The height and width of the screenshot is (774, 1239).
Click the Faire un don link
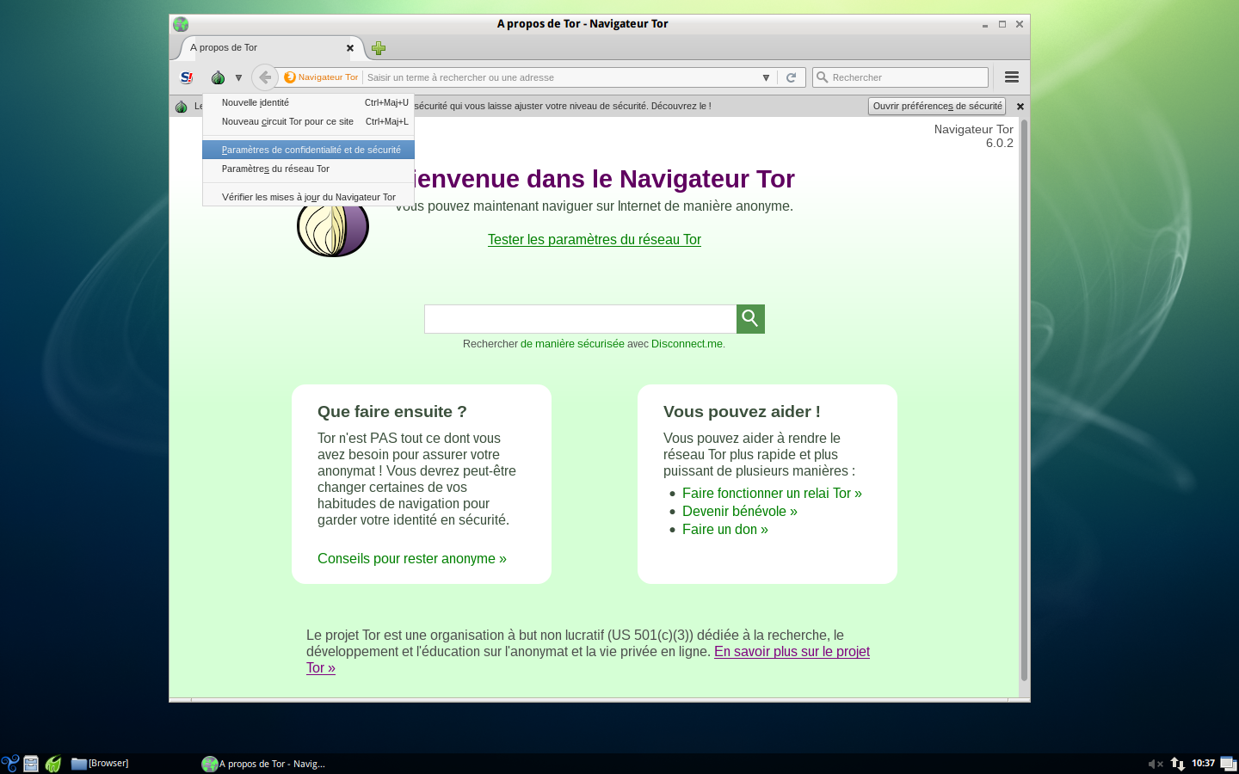pyautogui.click(x=725, y=530)
